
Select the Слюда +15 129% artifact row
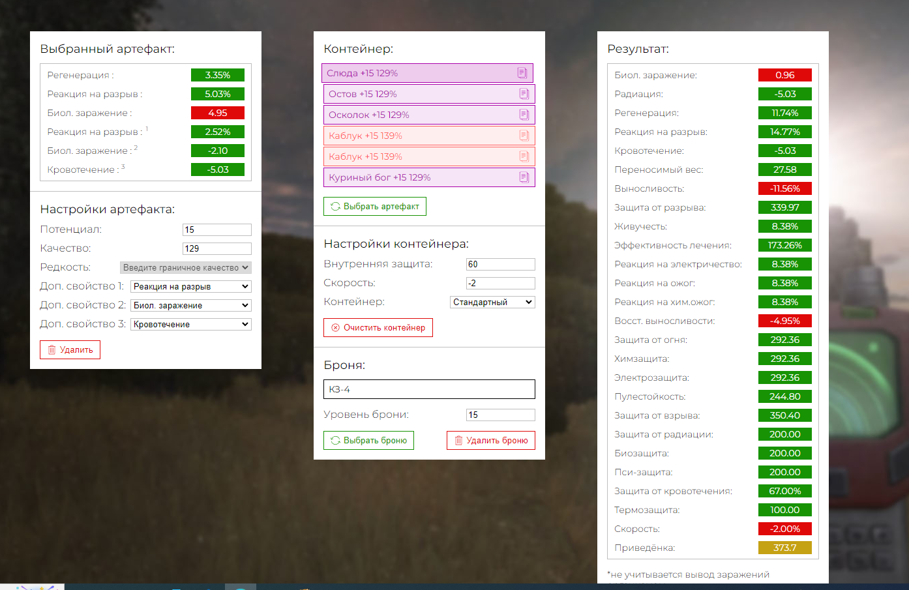click(x=427, y=73)
